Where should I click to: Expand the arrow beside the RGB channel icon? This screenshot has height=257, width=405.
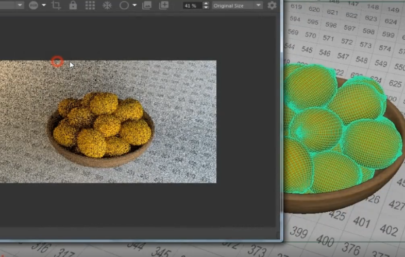(x=44, y=5)
